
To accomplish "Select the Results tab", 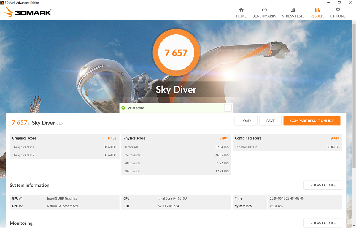I will [x=317, y=12].
